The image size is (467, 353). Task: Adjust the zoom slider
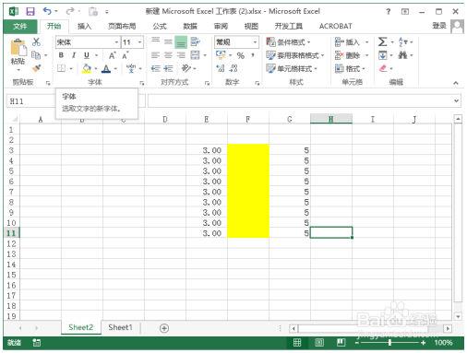[389, 342]
